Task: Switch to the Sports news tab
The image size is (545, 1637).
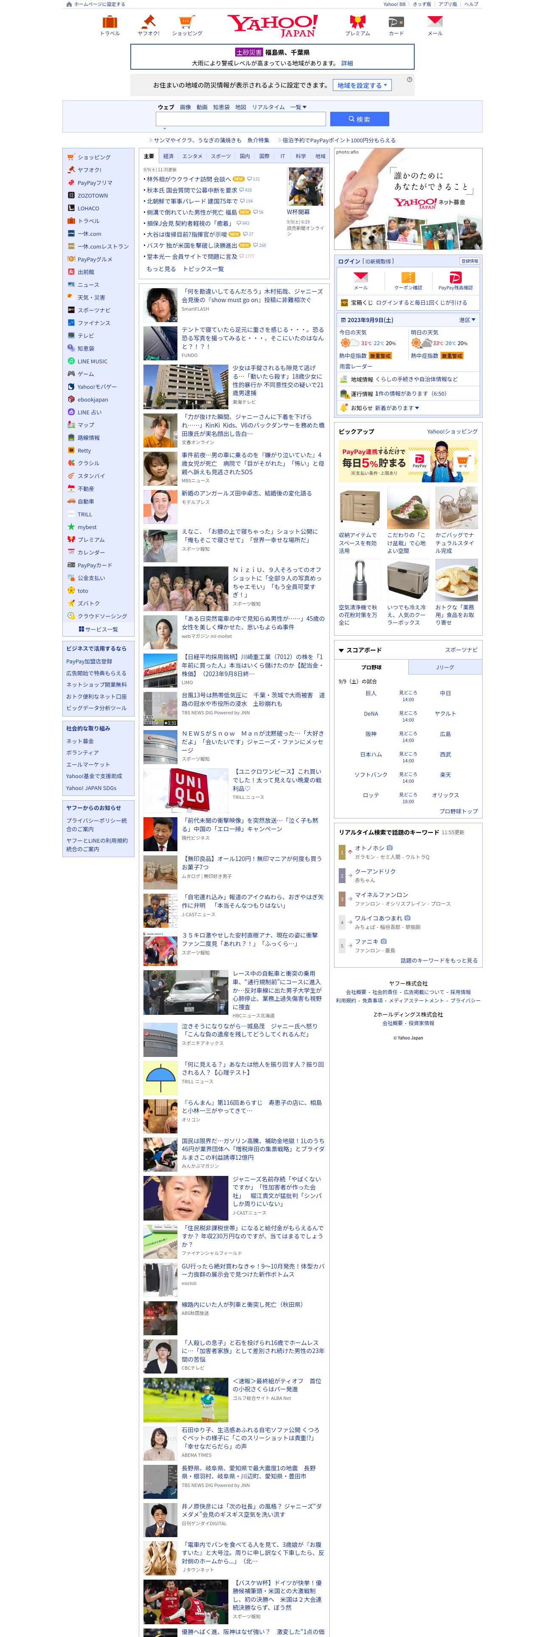Action: [221, 156]
